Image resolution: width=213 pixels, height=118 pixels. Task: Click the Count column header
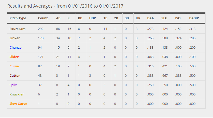pos(43,18)
